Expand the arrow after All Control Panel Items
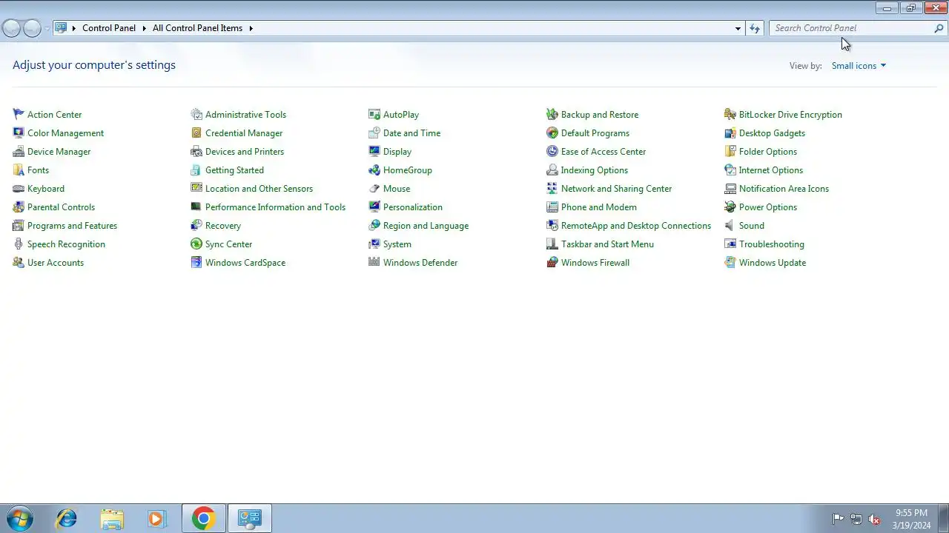Screen dimensions: 949x533 point(251,28)
